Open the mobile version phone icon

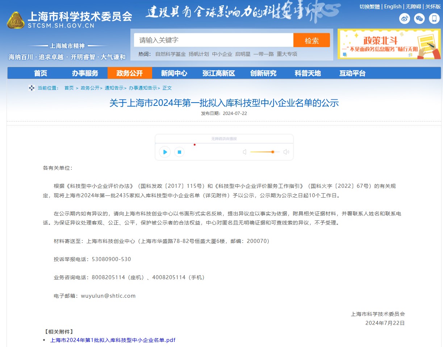[434, 18]
